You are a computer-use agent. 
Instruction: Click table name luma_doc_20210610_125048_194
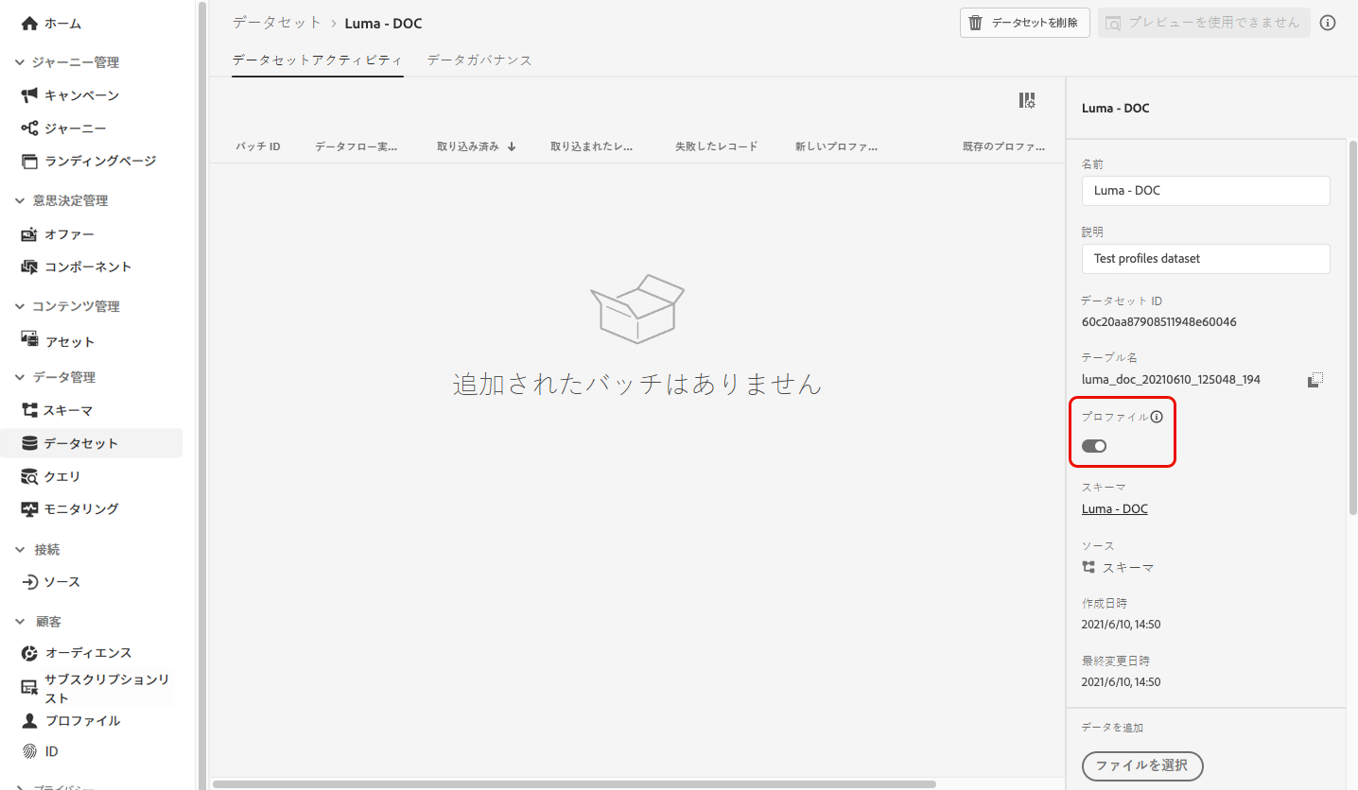coord(1171,380)
